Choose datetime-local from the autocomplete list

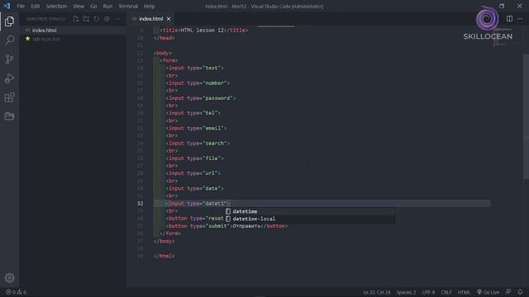point(310,219)
